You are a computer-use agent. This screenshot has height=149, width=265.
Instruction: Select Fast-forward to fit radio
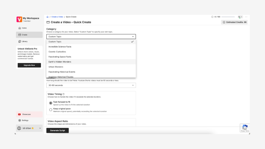(x=51, y=103)
